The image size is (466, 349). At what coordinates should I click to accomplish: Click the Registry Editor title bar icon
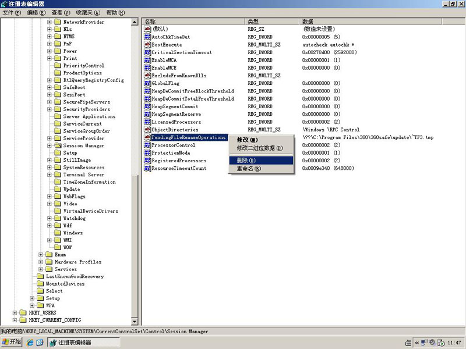5,4
